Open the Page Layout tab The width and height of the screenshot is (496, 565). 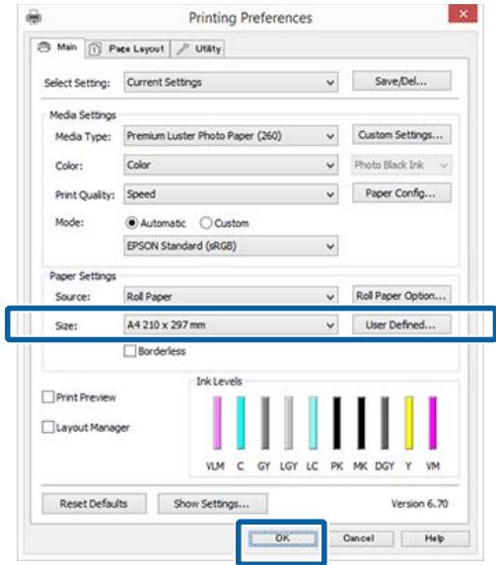click(127, 48)
